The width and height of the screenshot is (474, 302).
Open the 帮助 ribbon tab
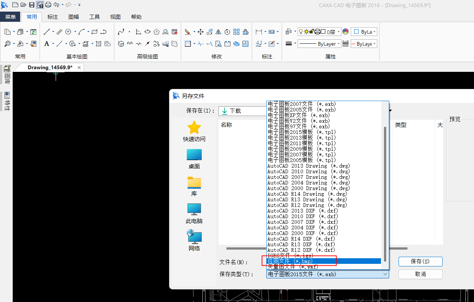[136, 17]
